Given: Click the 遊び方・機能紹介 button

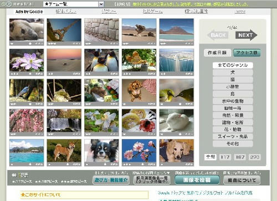Looking at the screenshot, I should 111,180.
